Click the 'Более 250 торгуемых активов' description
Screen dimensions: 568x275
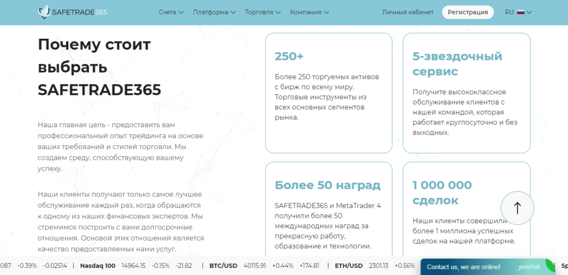[x=327, y=97]
